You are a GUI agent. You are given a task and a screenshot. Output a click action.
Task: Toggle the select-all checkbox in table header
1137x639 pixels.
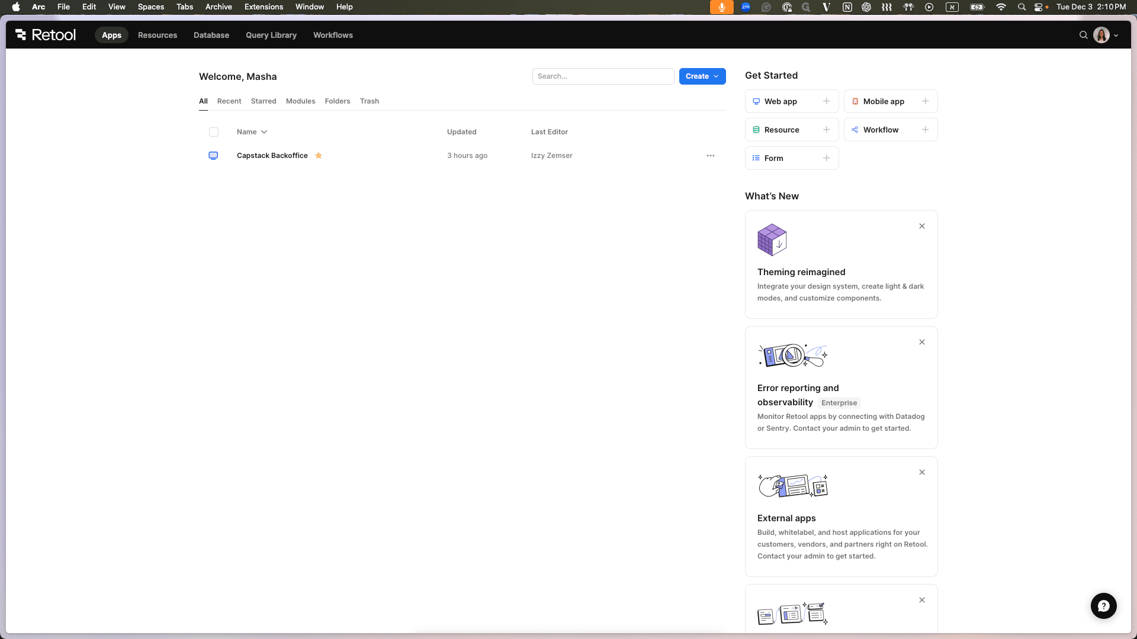coord(214,132)
